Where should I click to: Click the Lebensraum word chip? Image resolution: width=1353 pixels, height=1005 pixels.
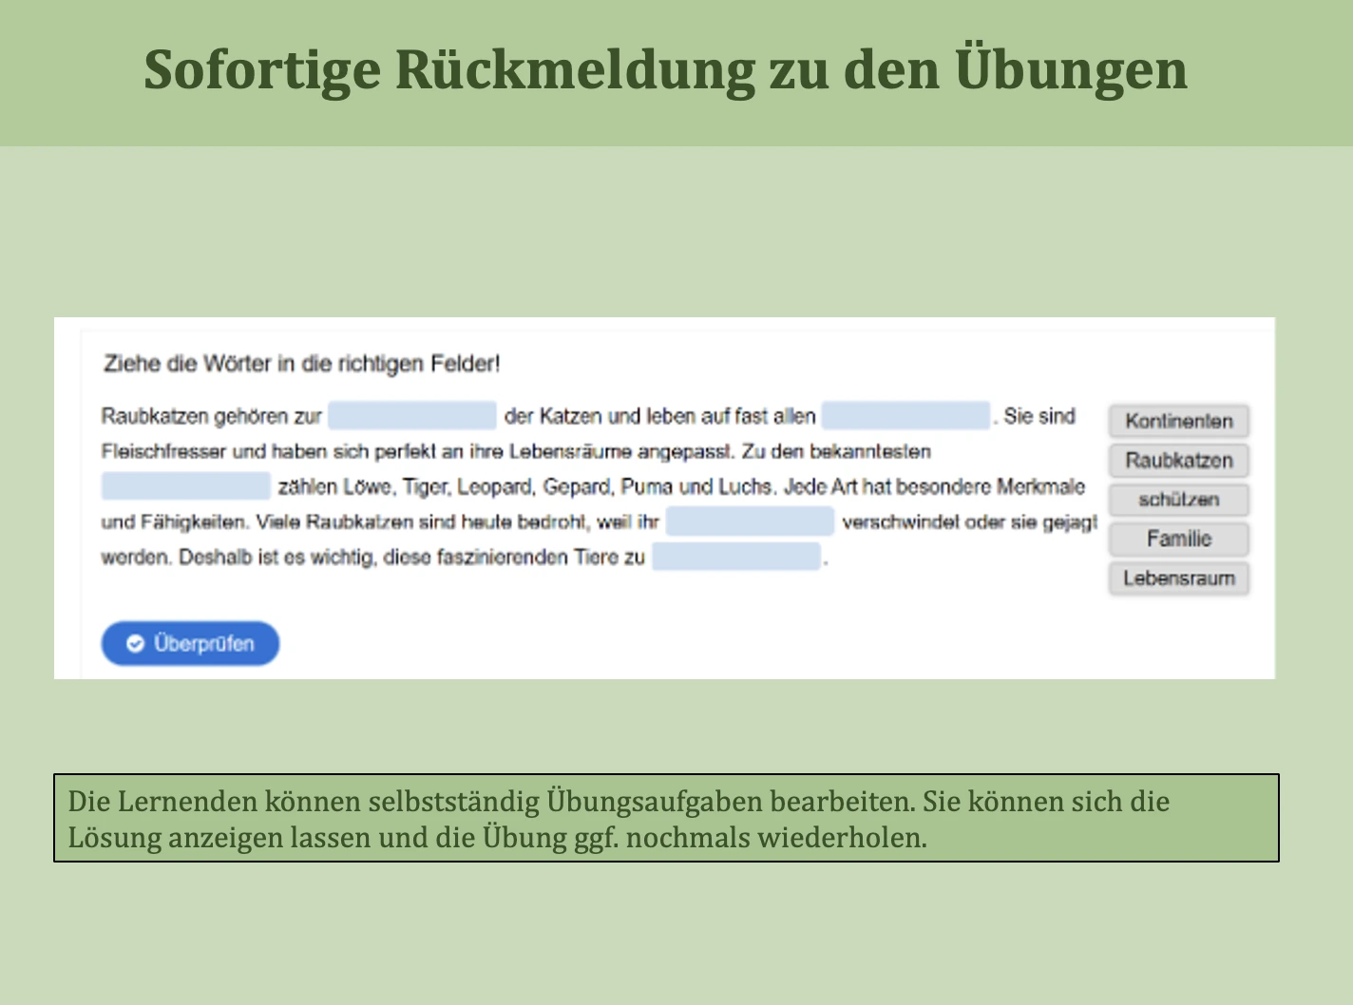tap(1178, 578)
